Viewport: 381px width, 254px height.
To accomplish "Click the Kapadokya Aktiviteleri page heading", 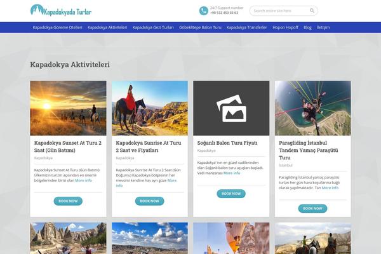I will pyautogui.click(x=70, y=65).
